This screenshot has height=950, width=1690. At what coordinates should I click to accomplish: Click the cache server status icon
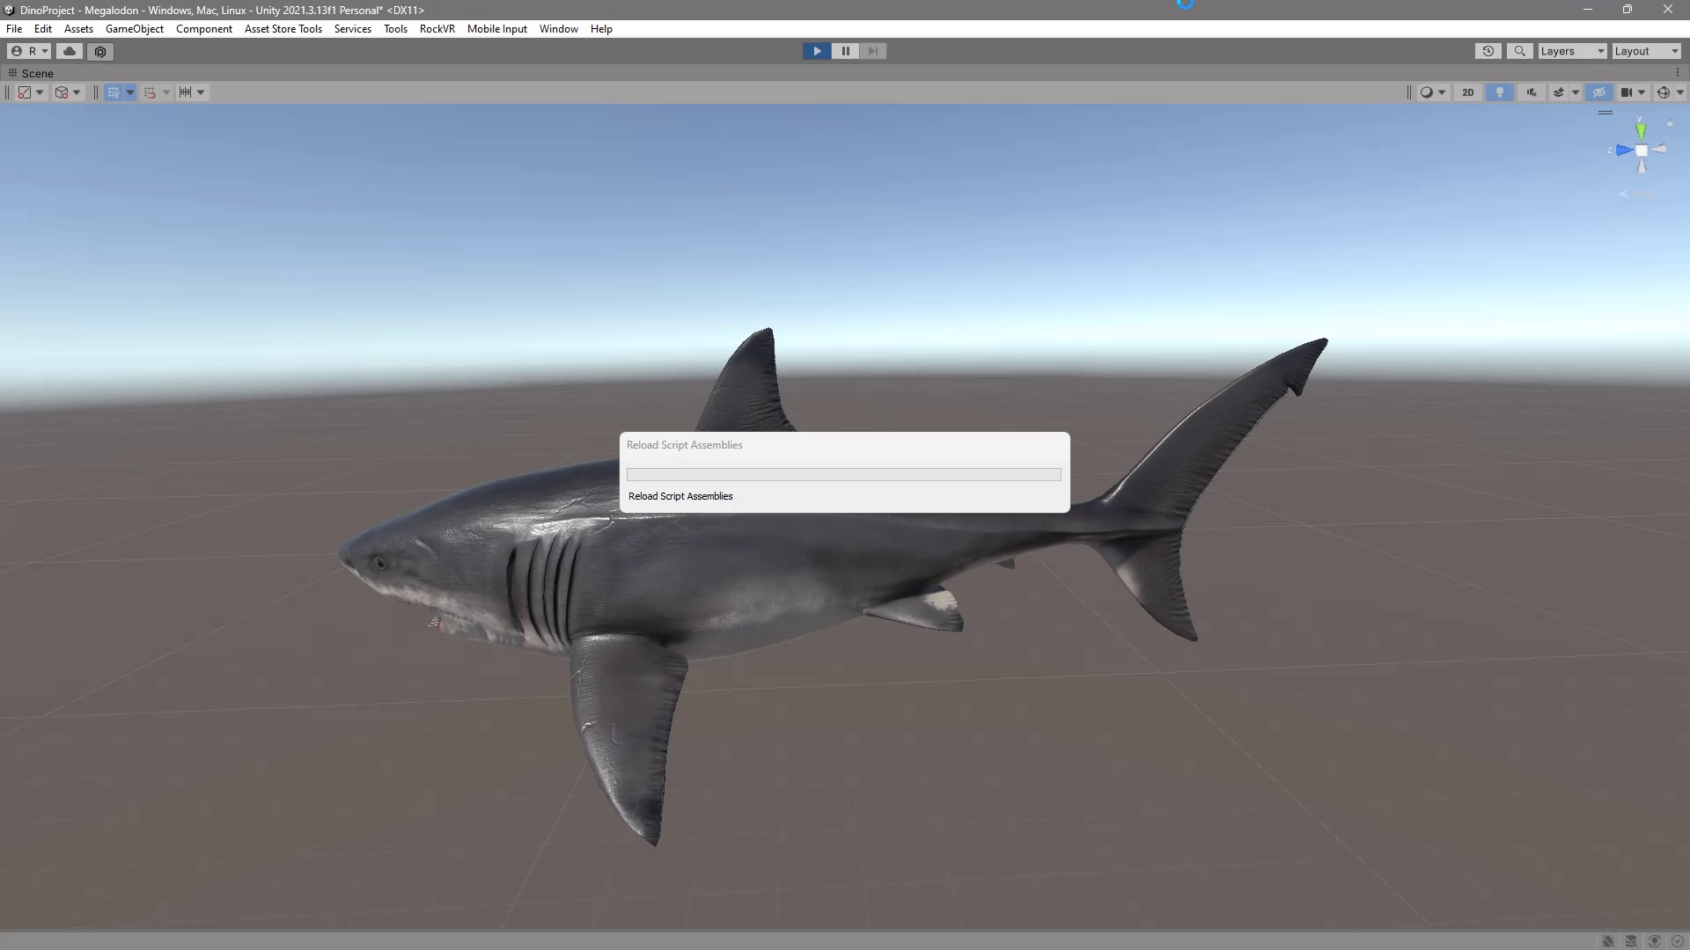(1631, 941)
